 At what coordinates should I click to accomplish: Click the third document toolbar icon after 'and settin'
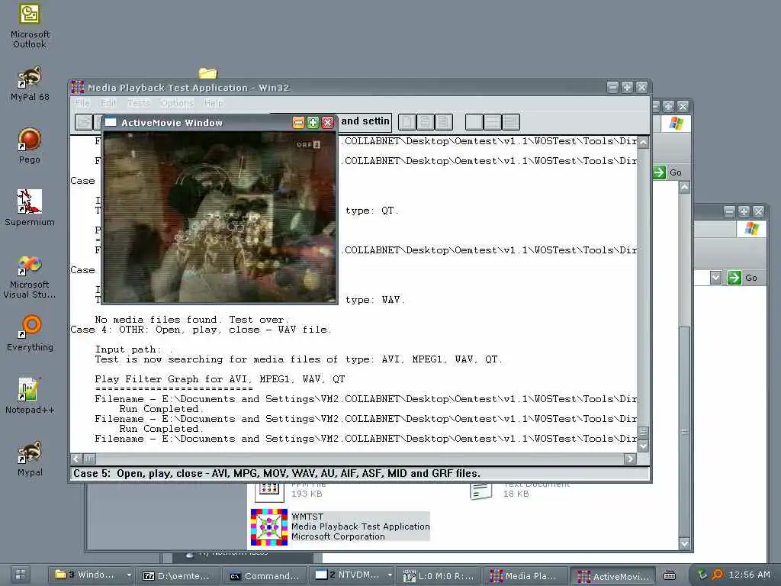(x=443, y=121)
